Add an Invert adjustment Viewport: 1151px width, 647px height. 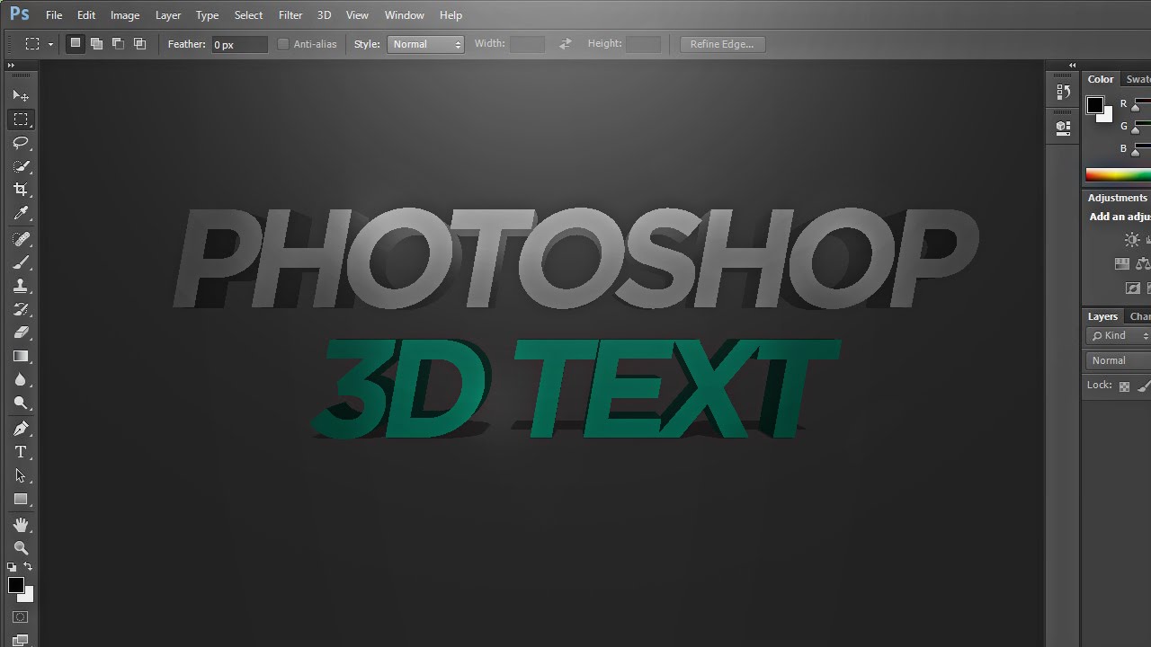[1133, 288]
